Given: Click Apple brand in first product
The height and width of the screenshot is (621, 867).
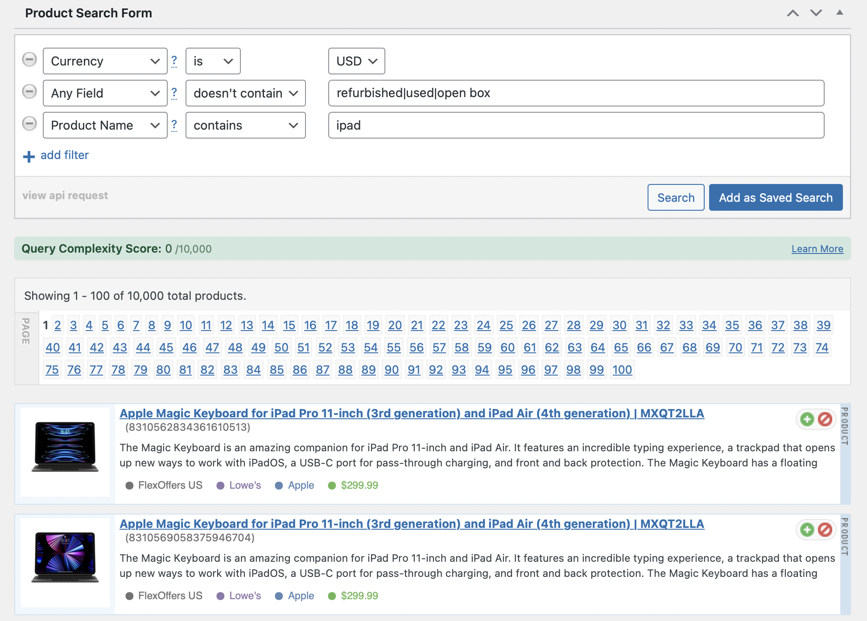Looking at the screenshot, I should [x=301, y=485].
